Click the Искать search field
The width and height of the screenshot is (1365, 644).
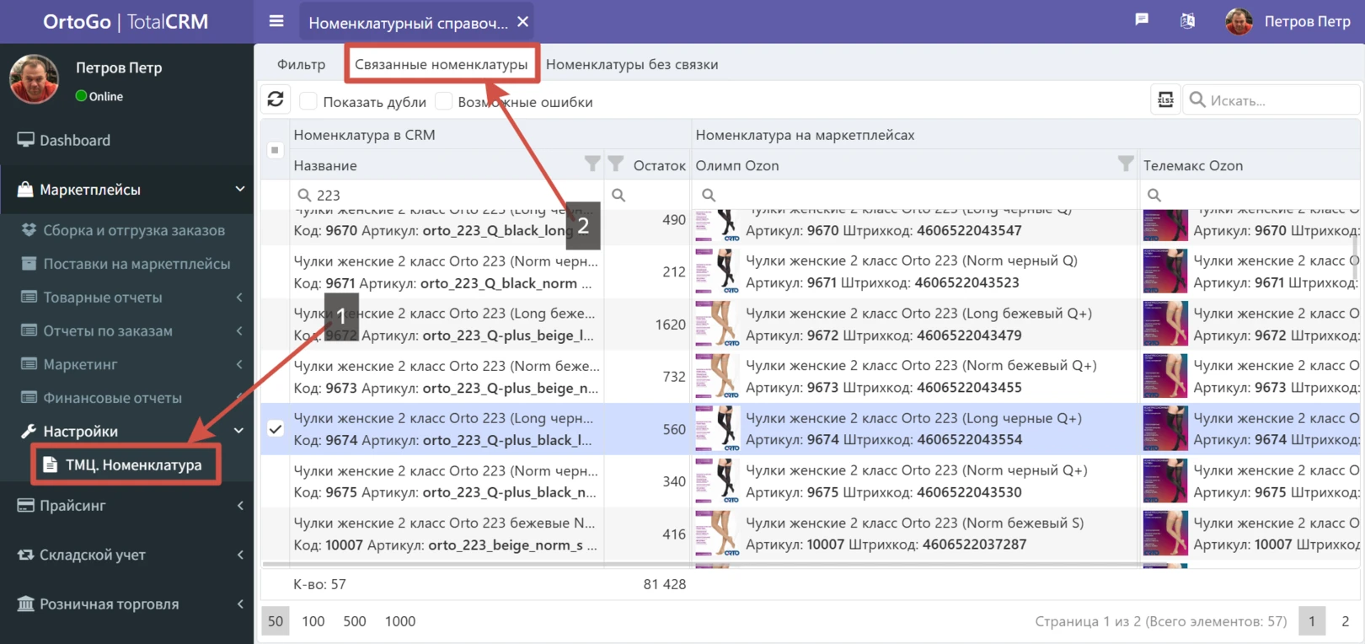[x=1272, y=100]
